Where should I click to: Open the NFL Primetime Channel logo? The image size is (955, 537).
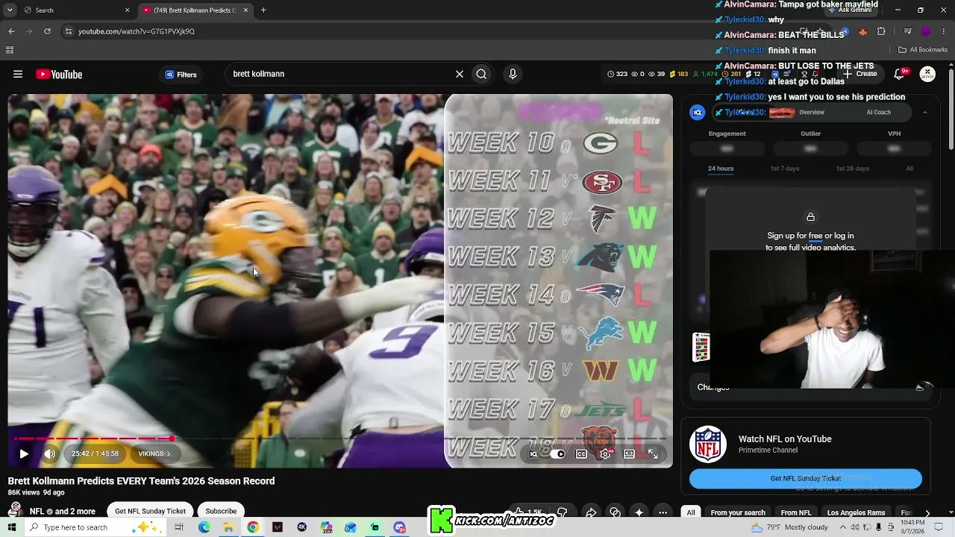click(x=707, y=445)
